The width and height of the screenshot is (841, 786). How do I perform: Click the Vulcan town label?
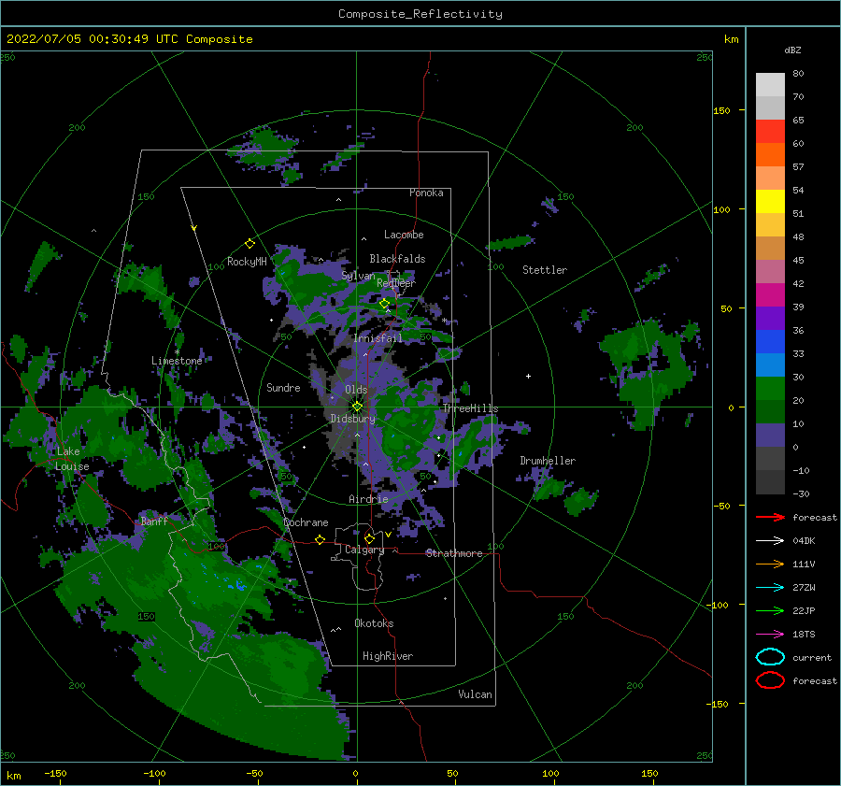[476, 694]
